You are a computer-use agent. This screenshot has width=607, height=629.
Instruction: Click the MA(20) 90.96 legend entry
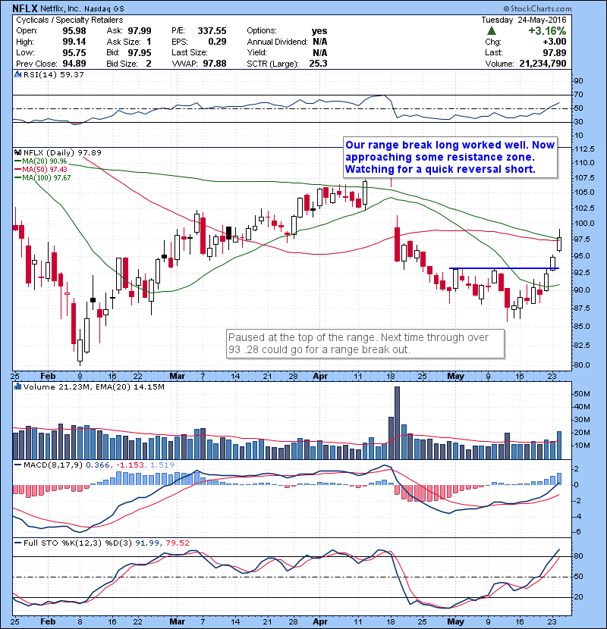point(41,161)
